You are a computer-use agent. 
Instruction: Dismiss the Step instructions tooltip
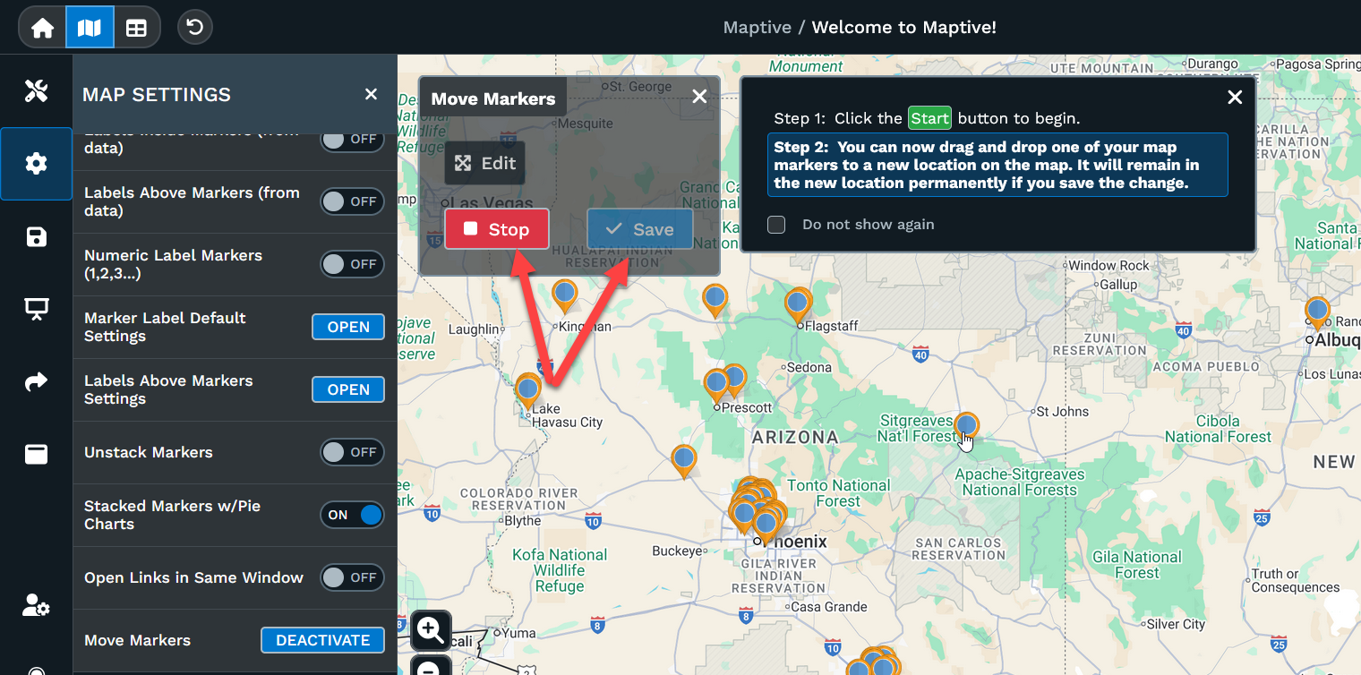(1235, 98)
